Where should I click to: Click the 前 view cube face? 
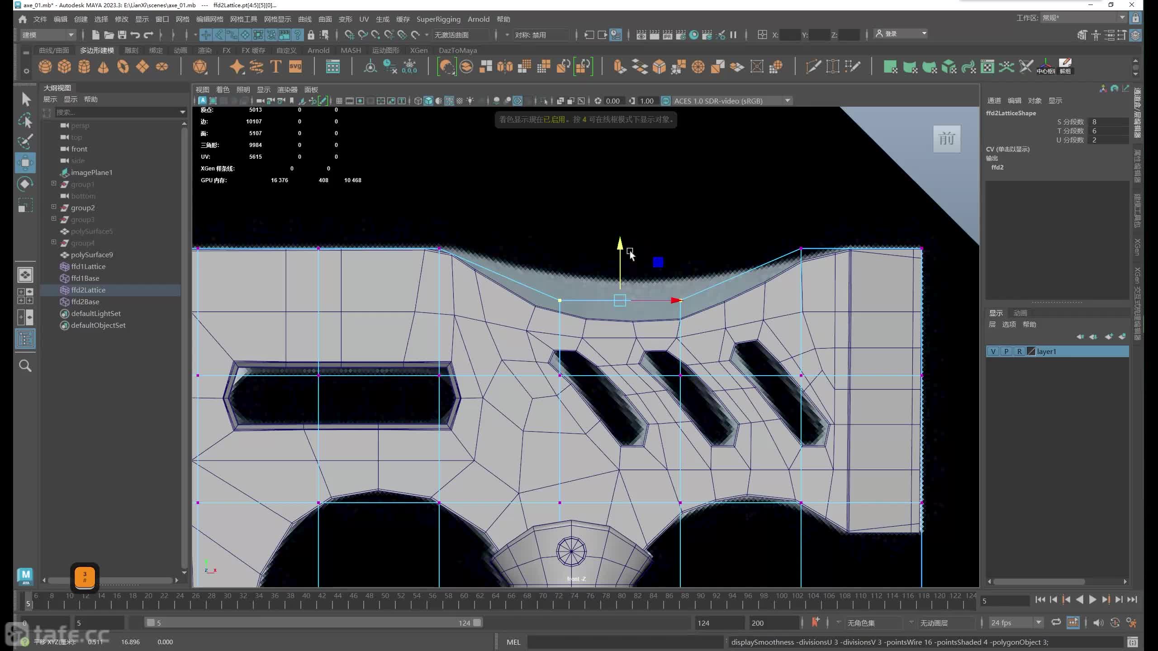tap(947, 139)
